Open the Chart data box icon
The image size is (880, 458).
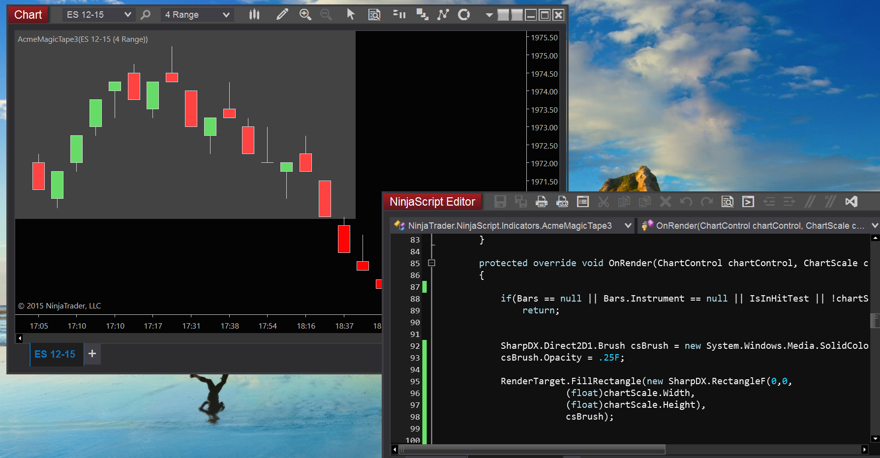(374, 15)
